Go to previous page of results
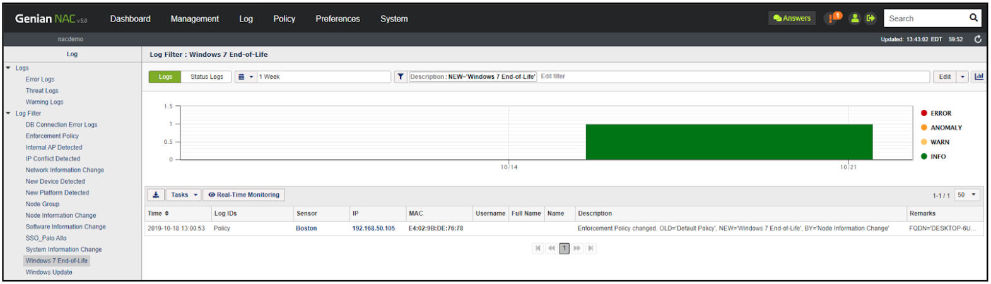The width and height of the screenshot is (991, 284). [x=551, y=249]
